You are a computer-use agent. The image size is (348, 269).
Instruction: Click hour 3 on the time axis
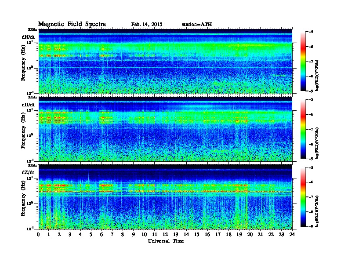(70, 234)
